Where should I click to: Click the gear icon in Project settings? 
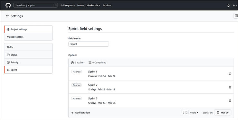[x=8, y=29]
